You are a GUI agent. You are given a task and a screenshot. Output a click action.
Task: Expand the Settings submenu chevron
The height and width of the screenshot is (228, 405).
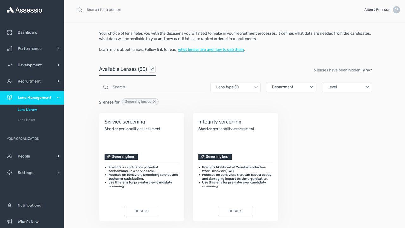58,173
